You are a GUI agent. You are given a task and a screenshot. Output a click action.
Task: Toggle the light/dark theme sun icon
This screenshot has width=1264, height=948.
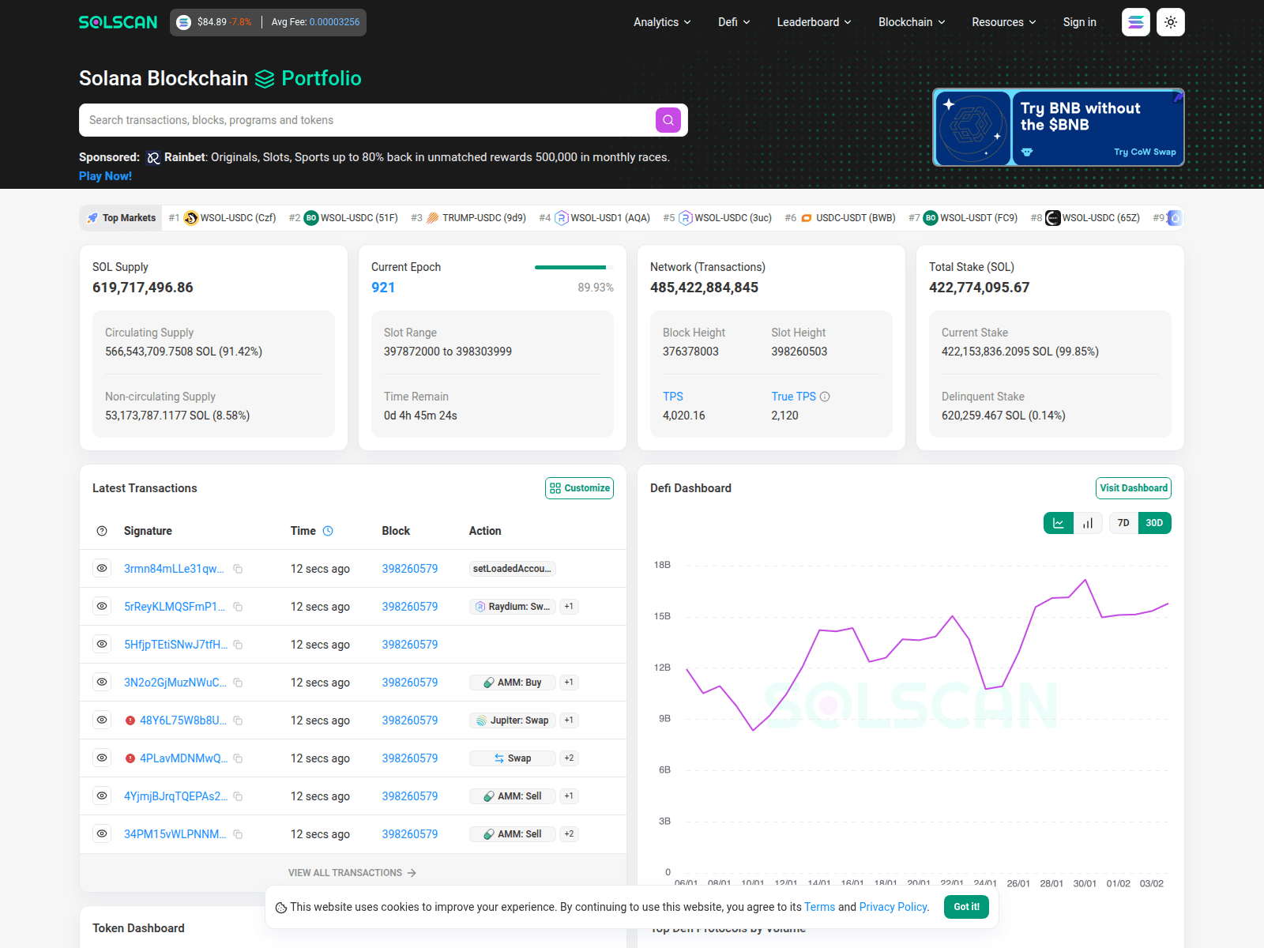(x=1170, y=22)
